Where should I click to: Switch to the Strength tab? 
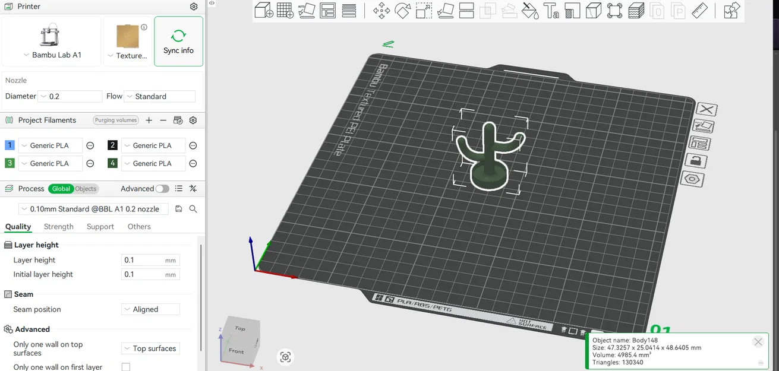point(59,227)
